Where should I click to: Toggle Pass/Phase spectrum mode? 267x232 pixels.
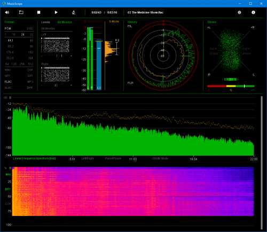tap(113, 158)
